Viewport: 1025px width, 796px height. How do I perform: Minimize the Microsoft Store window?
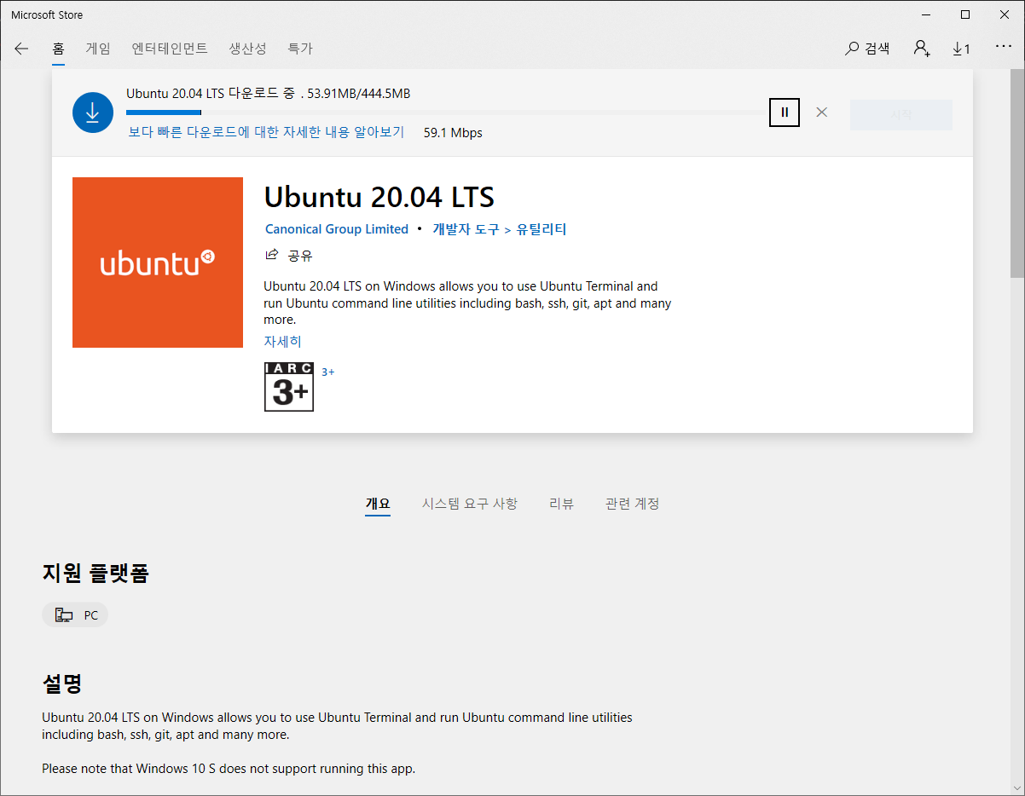926,14
